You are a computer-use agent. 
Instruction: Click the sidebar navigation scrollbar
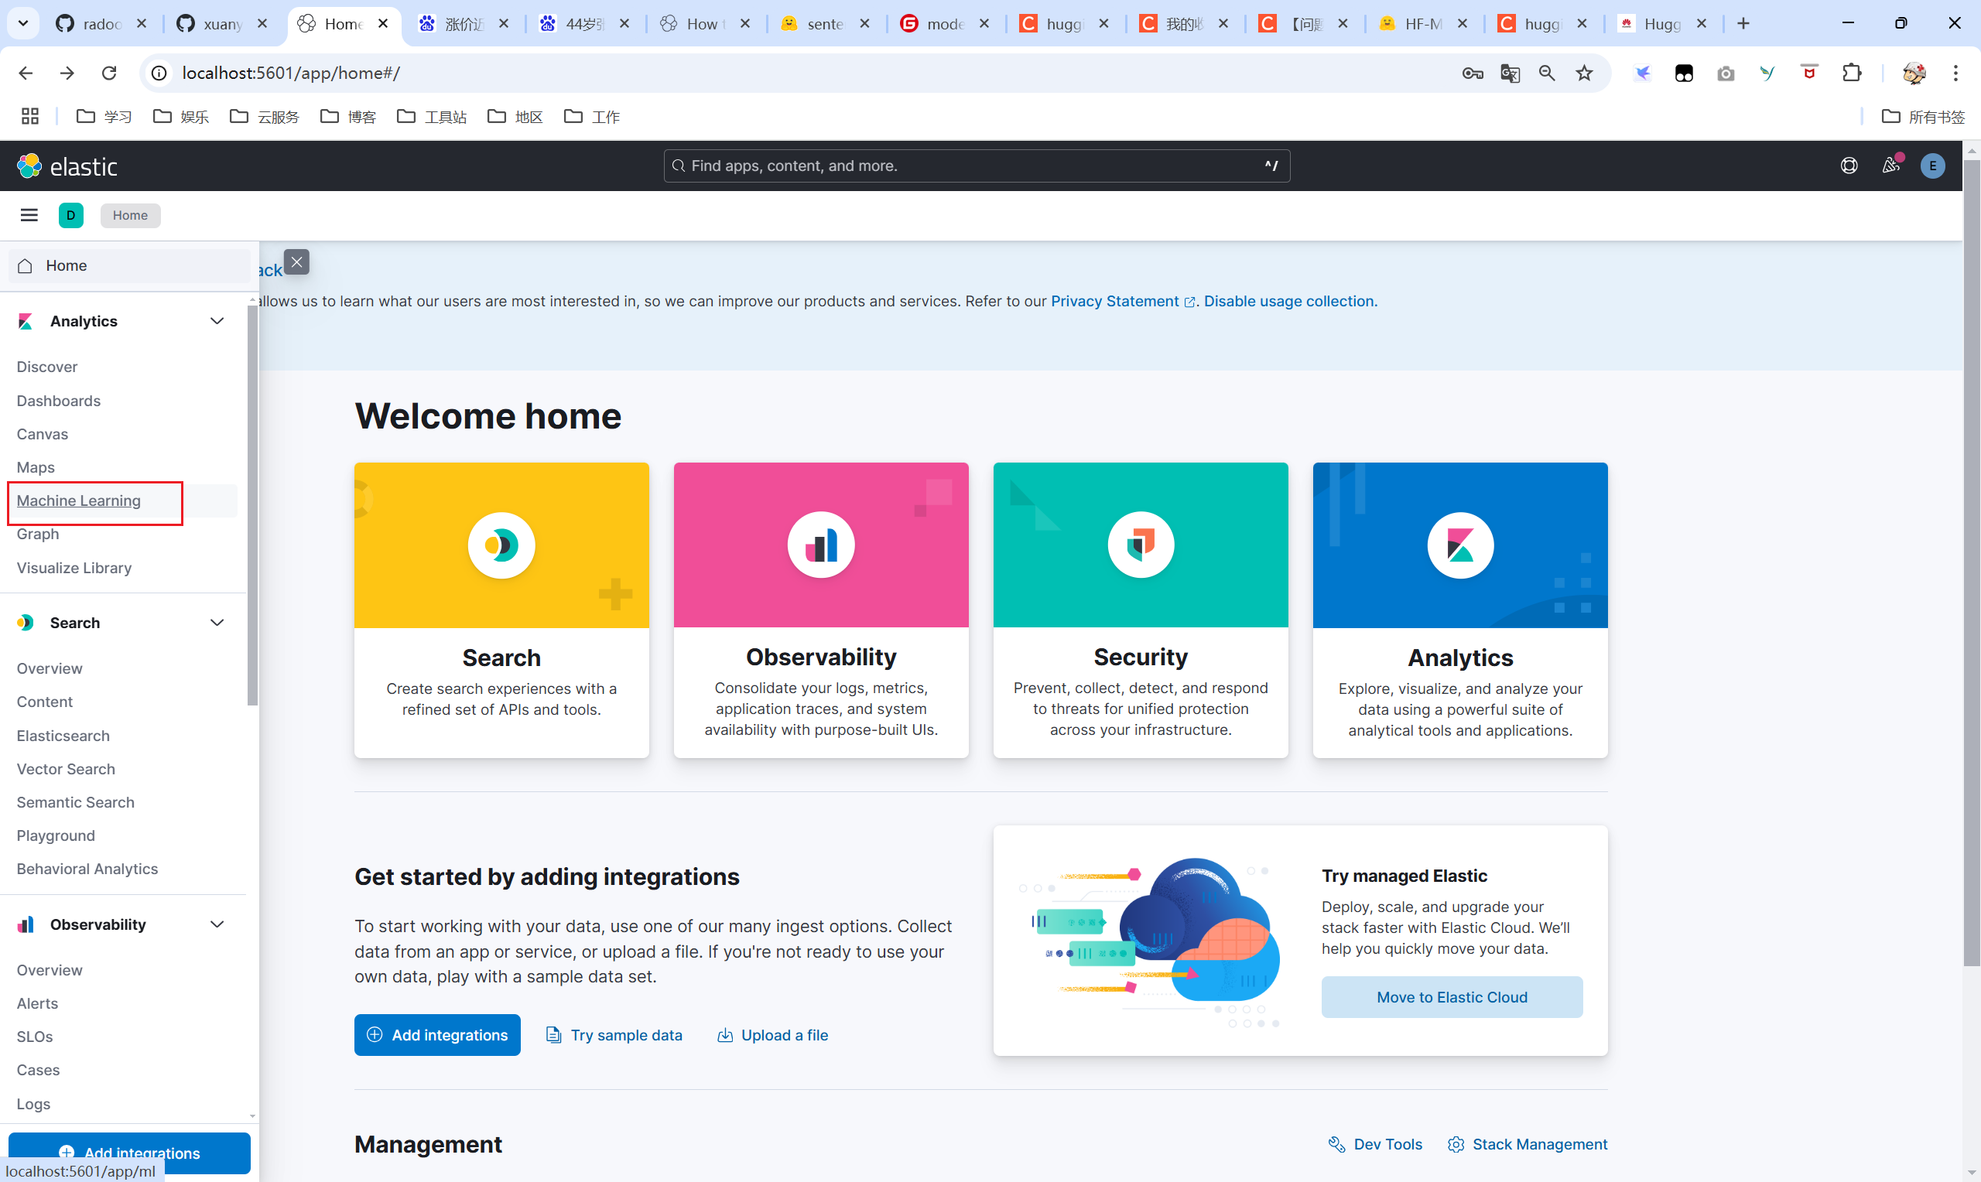coord(252,507)
